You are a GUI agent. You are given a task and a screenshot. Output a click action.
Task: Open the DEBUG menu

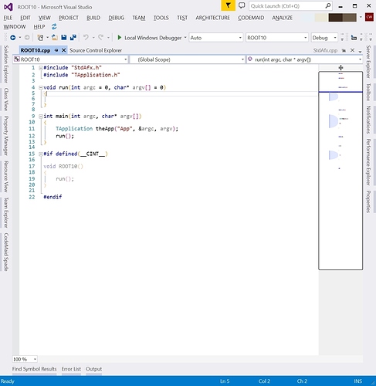[x=116, y=18]
